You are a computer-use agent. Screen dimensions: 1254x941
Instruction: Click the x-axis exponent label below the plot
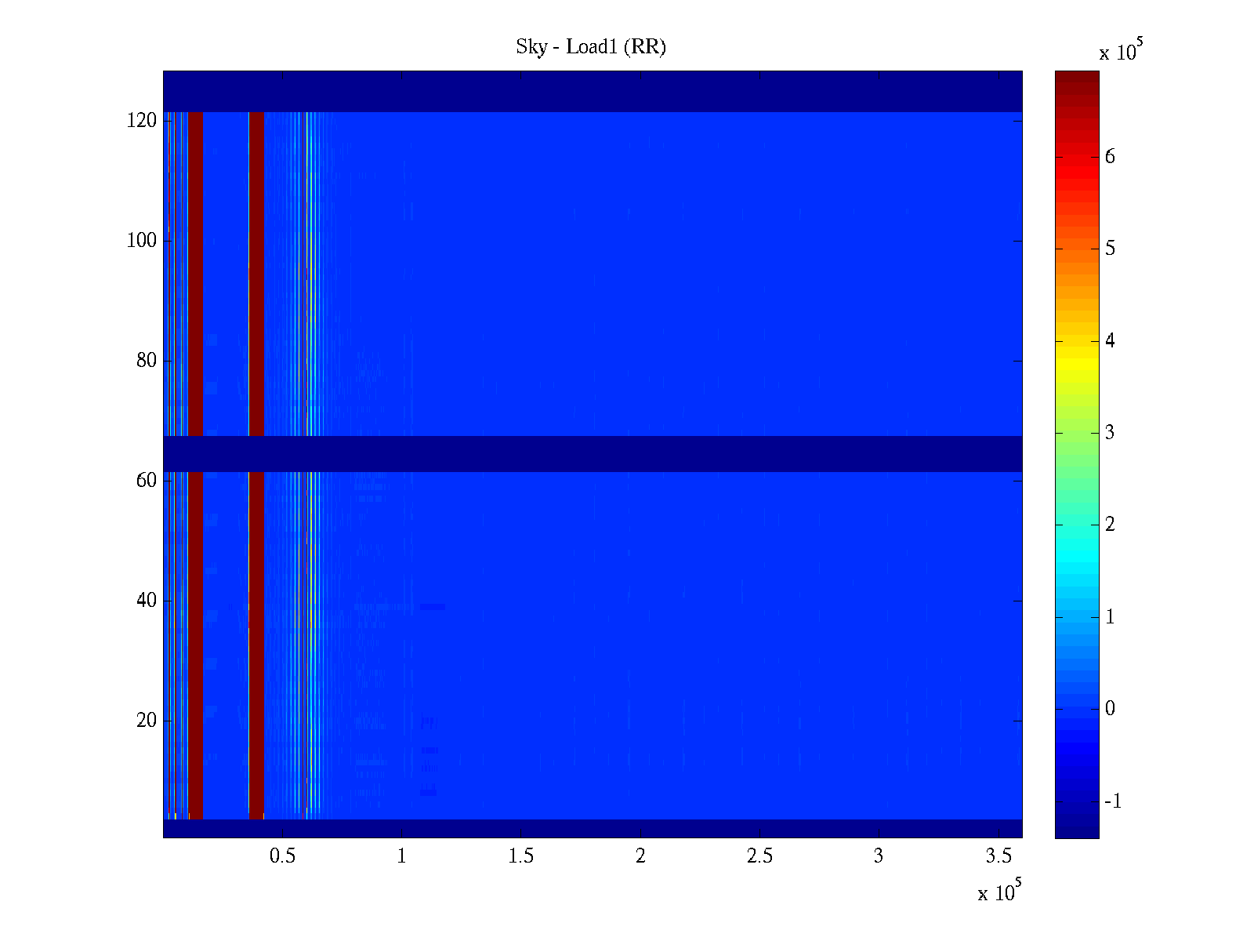tap(999, 892)
